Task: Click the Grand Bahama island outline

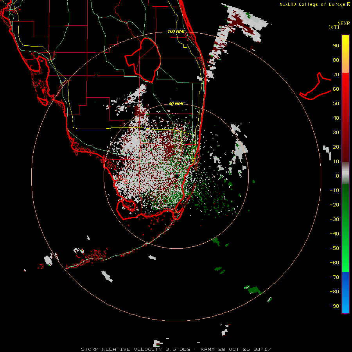Action: point(315,86)
